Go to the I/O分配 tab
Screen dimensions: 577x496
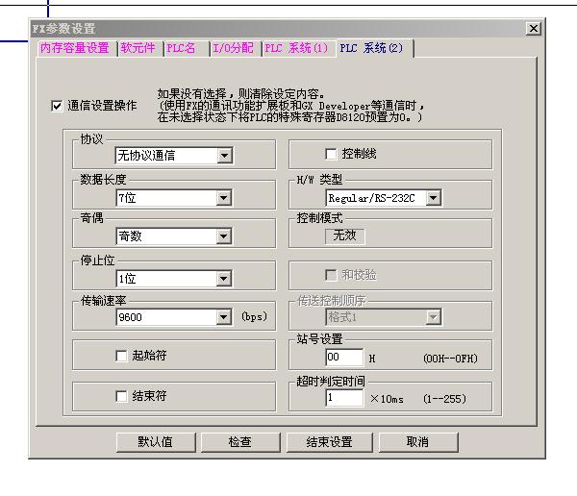[234, 48]
